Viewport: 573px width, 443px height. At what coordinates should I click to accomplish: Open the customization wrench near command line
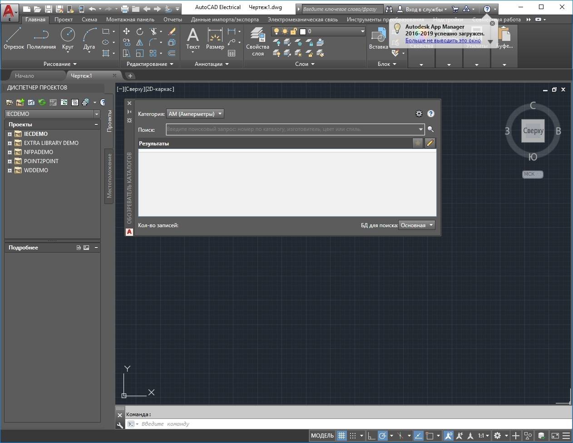tap(120, 425)
